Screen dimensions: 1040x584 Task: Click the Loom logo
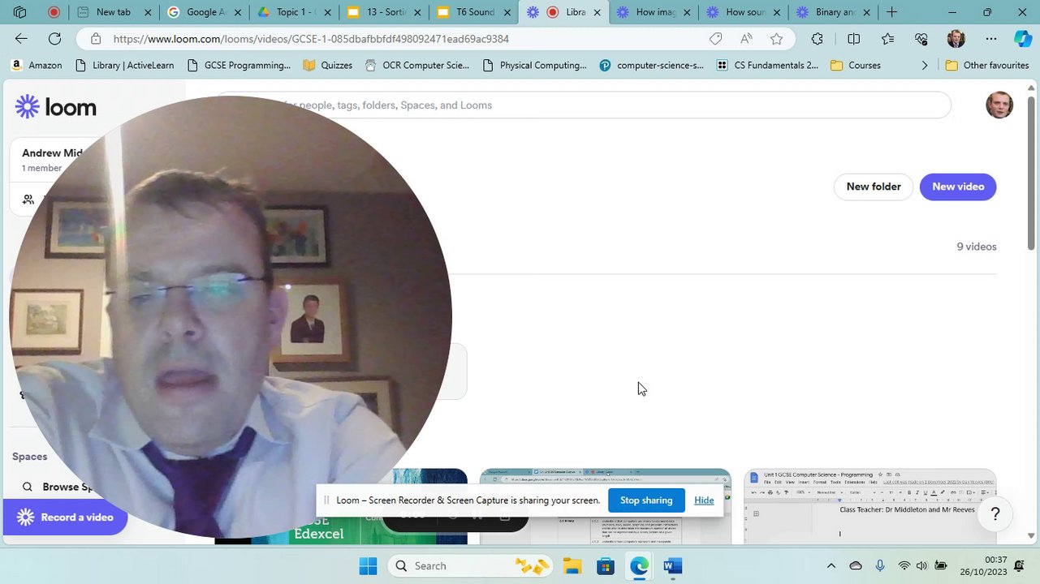(55, 106)
